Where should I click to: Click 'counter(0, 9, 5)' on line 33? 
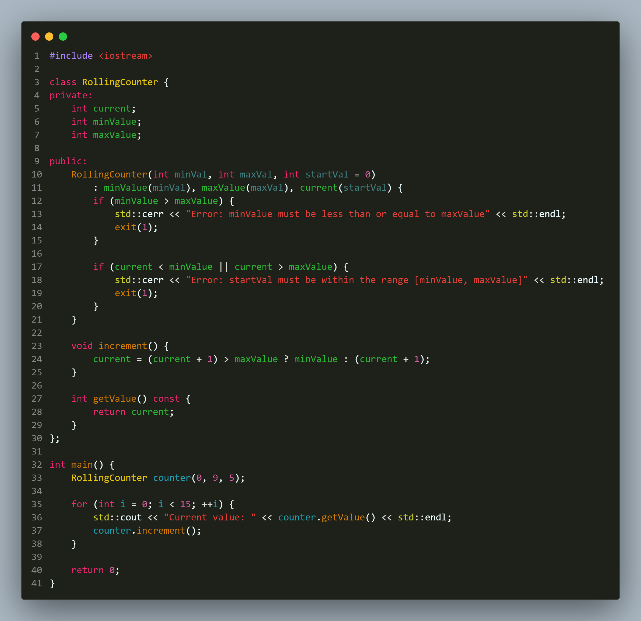tap(196, 478)
